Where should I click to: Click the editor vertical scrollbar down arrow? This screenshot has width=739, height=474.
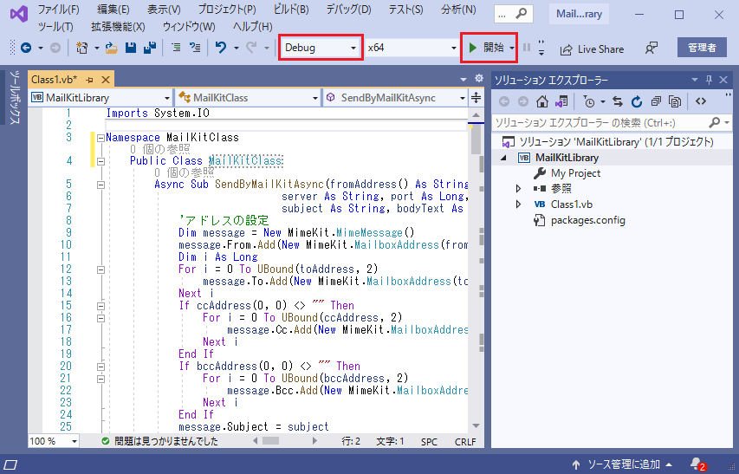tap(476, 426)
